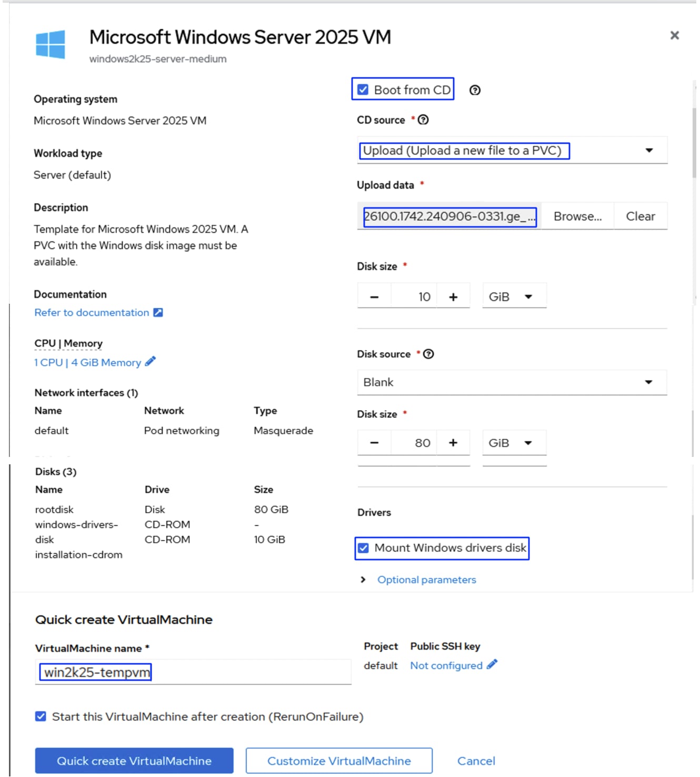
Task: Click the Boot from CD help icon
Action: pyautogui.click(x=475, y=90)
